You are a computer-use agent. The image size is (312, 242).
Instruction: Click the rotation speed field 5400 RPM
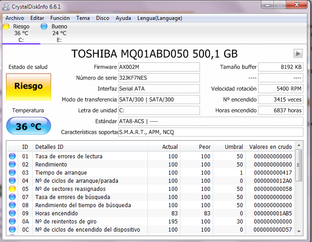click(281, 89)
